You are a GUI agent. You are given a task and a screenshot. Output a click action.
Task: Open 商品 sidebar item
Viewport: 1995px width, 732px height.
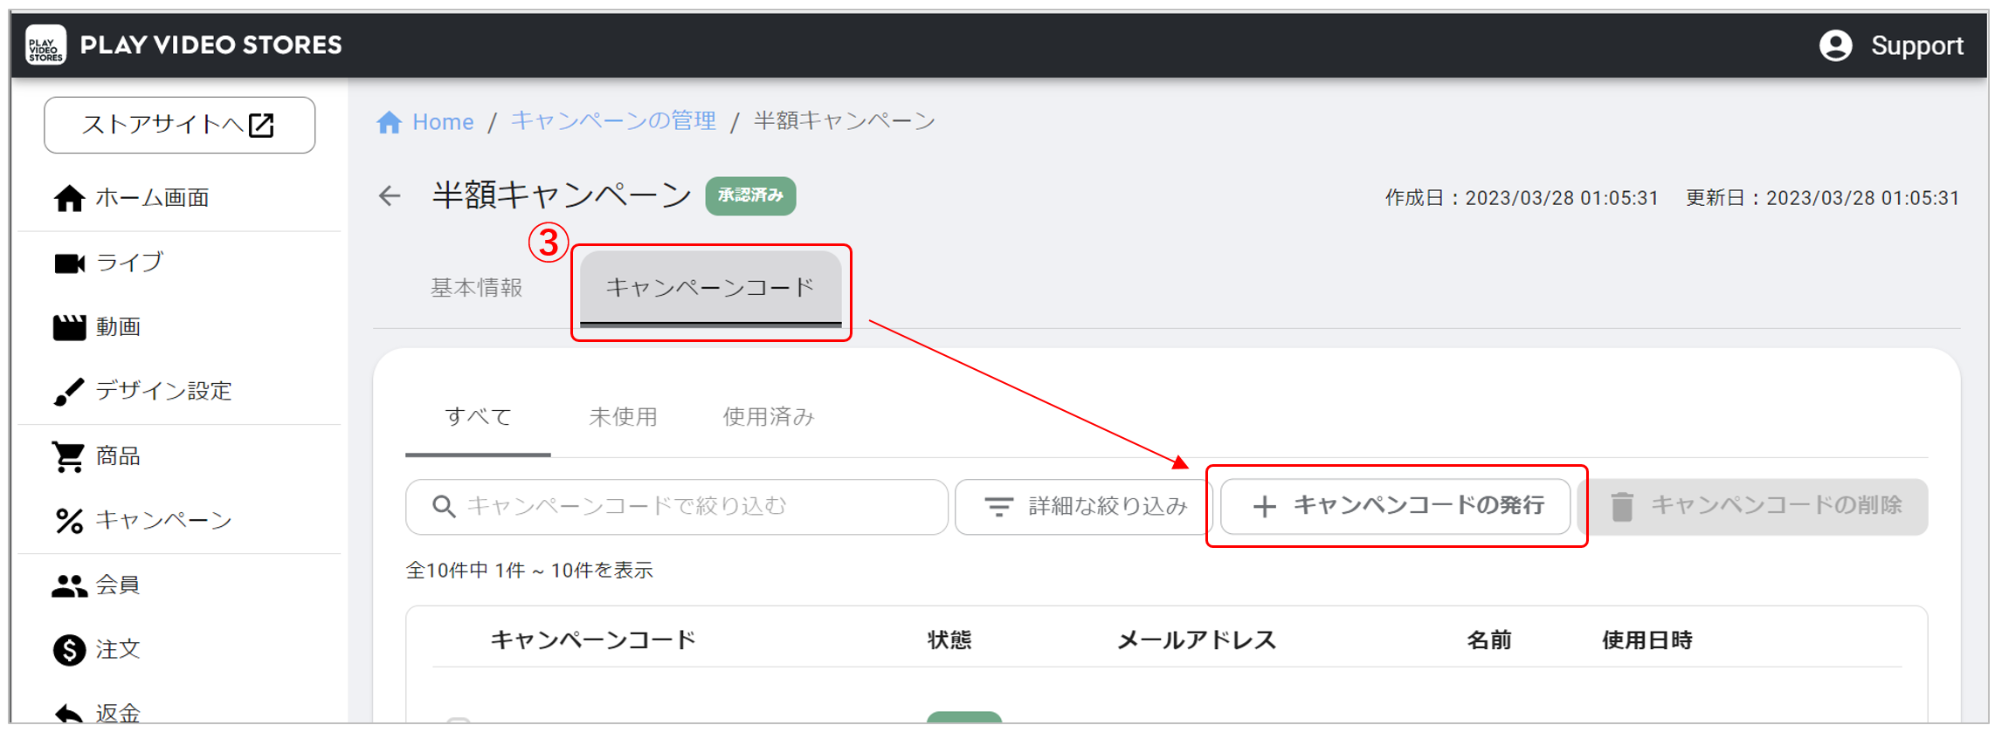[118, 455]
